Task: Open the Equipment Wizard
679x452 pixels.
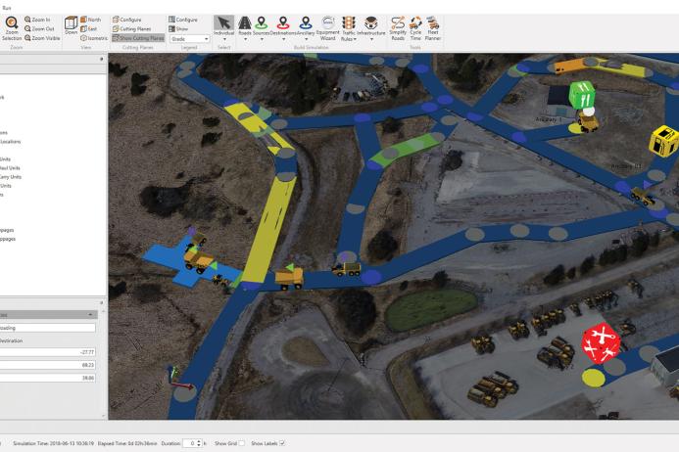Action: [x=327, y=26]
